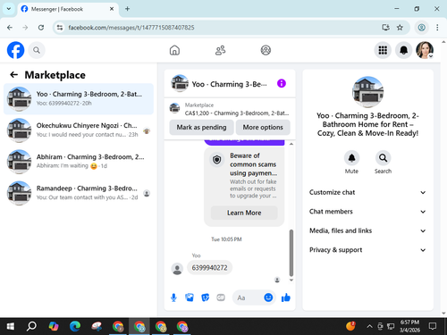Bookmark this page with the star icon
Viewport: 447px width, 335px height.
click(x=400, y=28)
